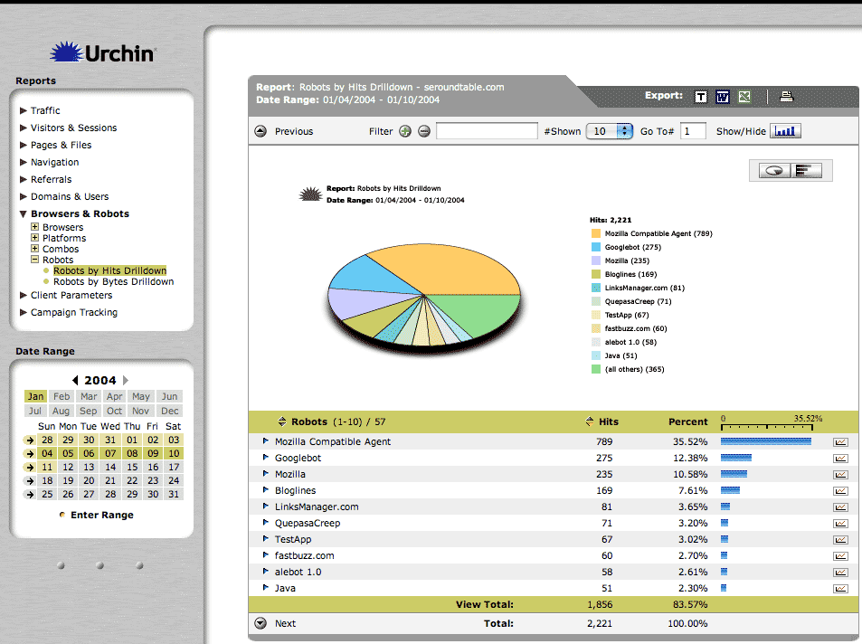Sort table by Hits column arrows

(590, 421)
